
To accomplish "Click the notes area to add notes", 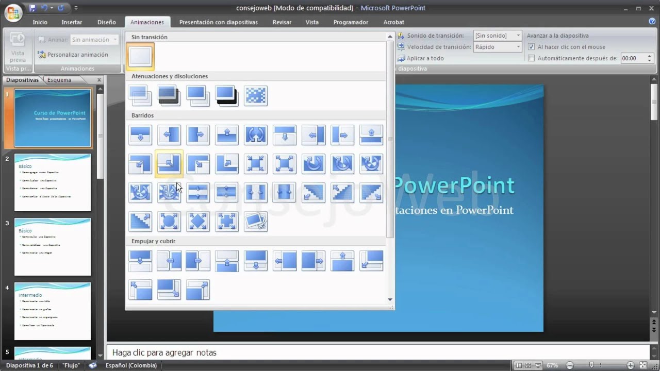I will 377,352.
